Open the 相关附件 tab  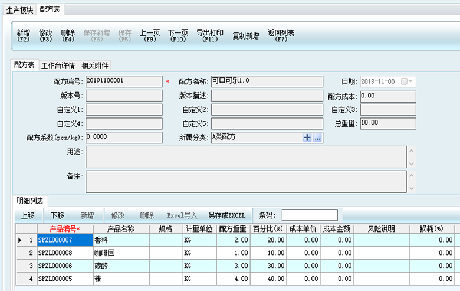[x=95, y=66]
